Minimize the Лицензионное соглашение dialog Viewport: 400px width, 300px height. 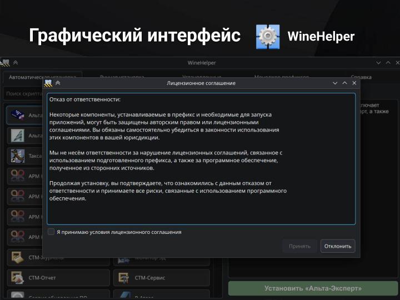[335, 83]
